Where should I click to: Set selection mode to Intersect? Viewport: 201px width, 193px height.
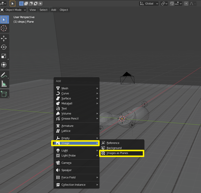pos(40,4)
